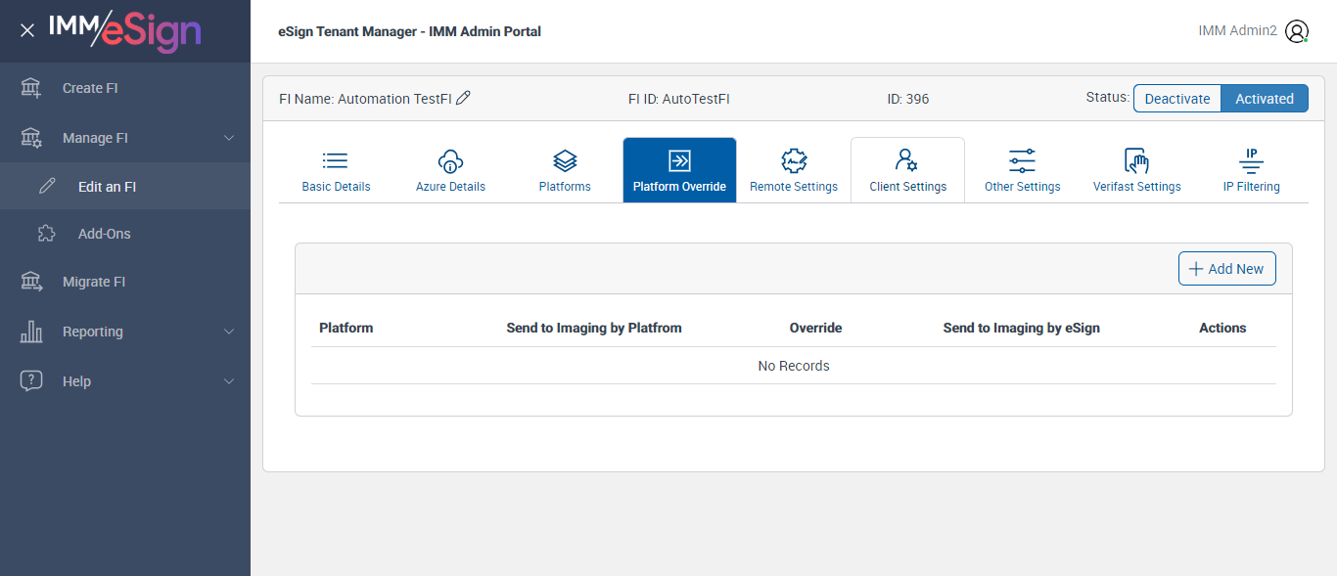
Task: Click the Deactivate status toggle
Action: [x=1177, y=99]
